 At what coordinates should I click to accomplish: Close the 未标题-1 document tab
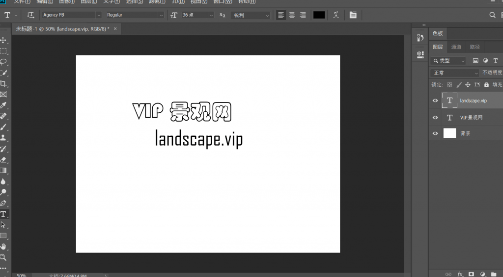click(x=115, y=29)
